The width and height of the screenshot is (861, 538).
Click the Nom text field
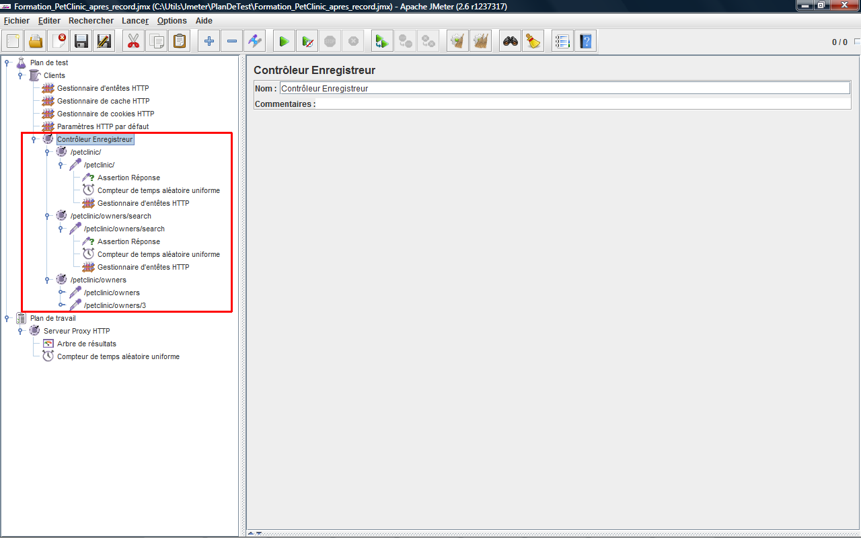[564, 88]
